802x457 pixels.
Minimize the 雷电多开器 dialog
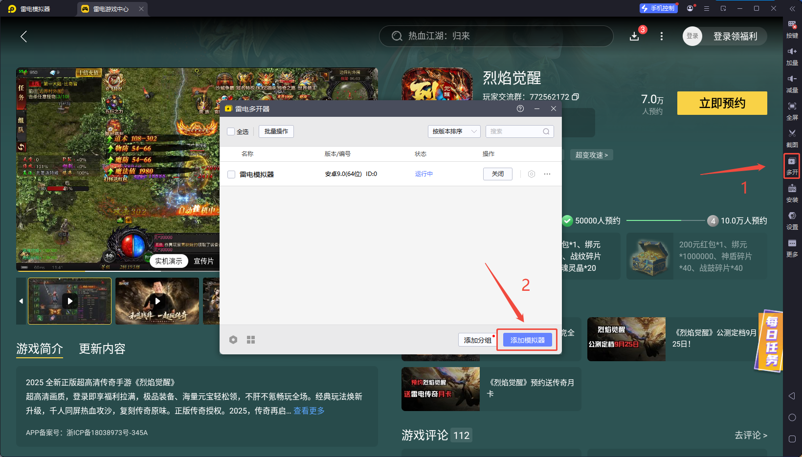537,109
